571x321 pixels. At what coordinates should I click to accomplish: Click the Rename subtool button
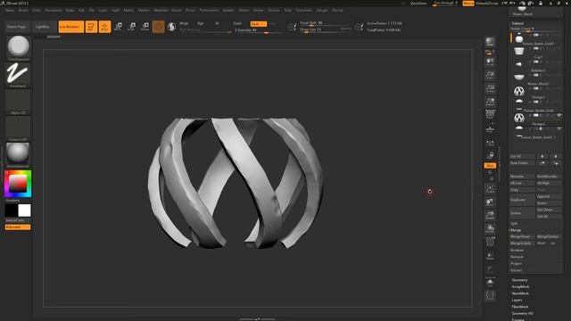coord(522,177)
